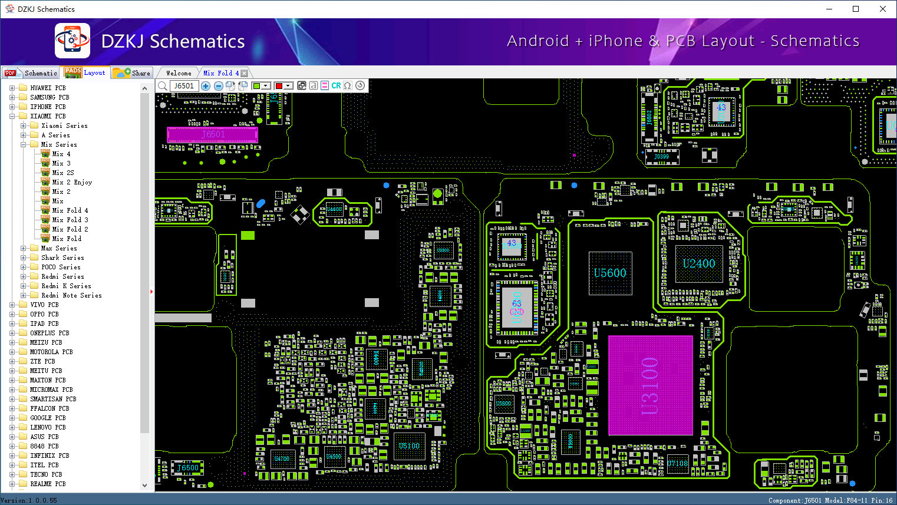Toggle the letter 'a' text display icon
Viewport: 897px width, 505px height.
(x=313, y=85)
